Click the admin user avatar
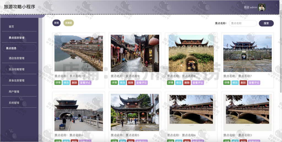 262,7
